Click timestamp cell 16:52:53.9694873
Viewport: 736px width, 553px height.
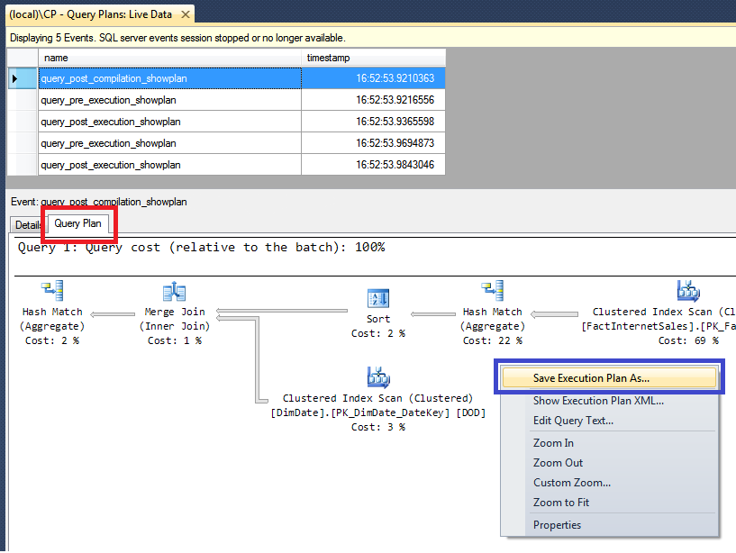point(373,143)
